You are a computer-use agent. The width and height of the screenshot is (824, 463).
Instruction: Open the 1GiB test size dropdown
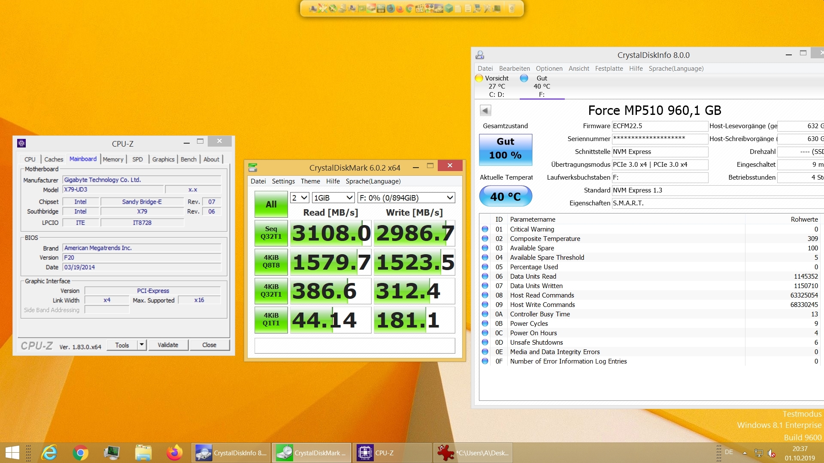click(x=333, y=198)
